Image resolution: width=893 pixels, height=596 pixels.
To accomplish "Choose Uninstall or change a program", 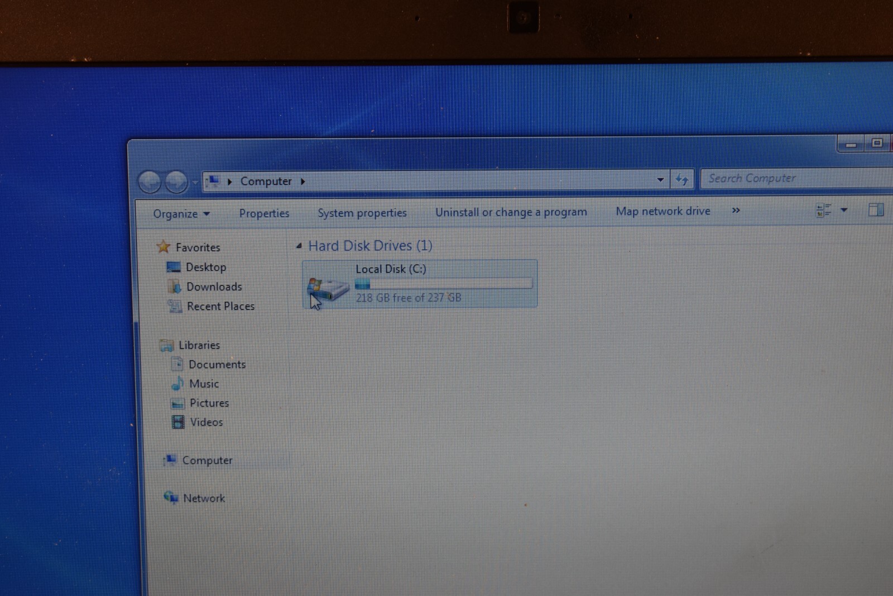I will 511,212.
